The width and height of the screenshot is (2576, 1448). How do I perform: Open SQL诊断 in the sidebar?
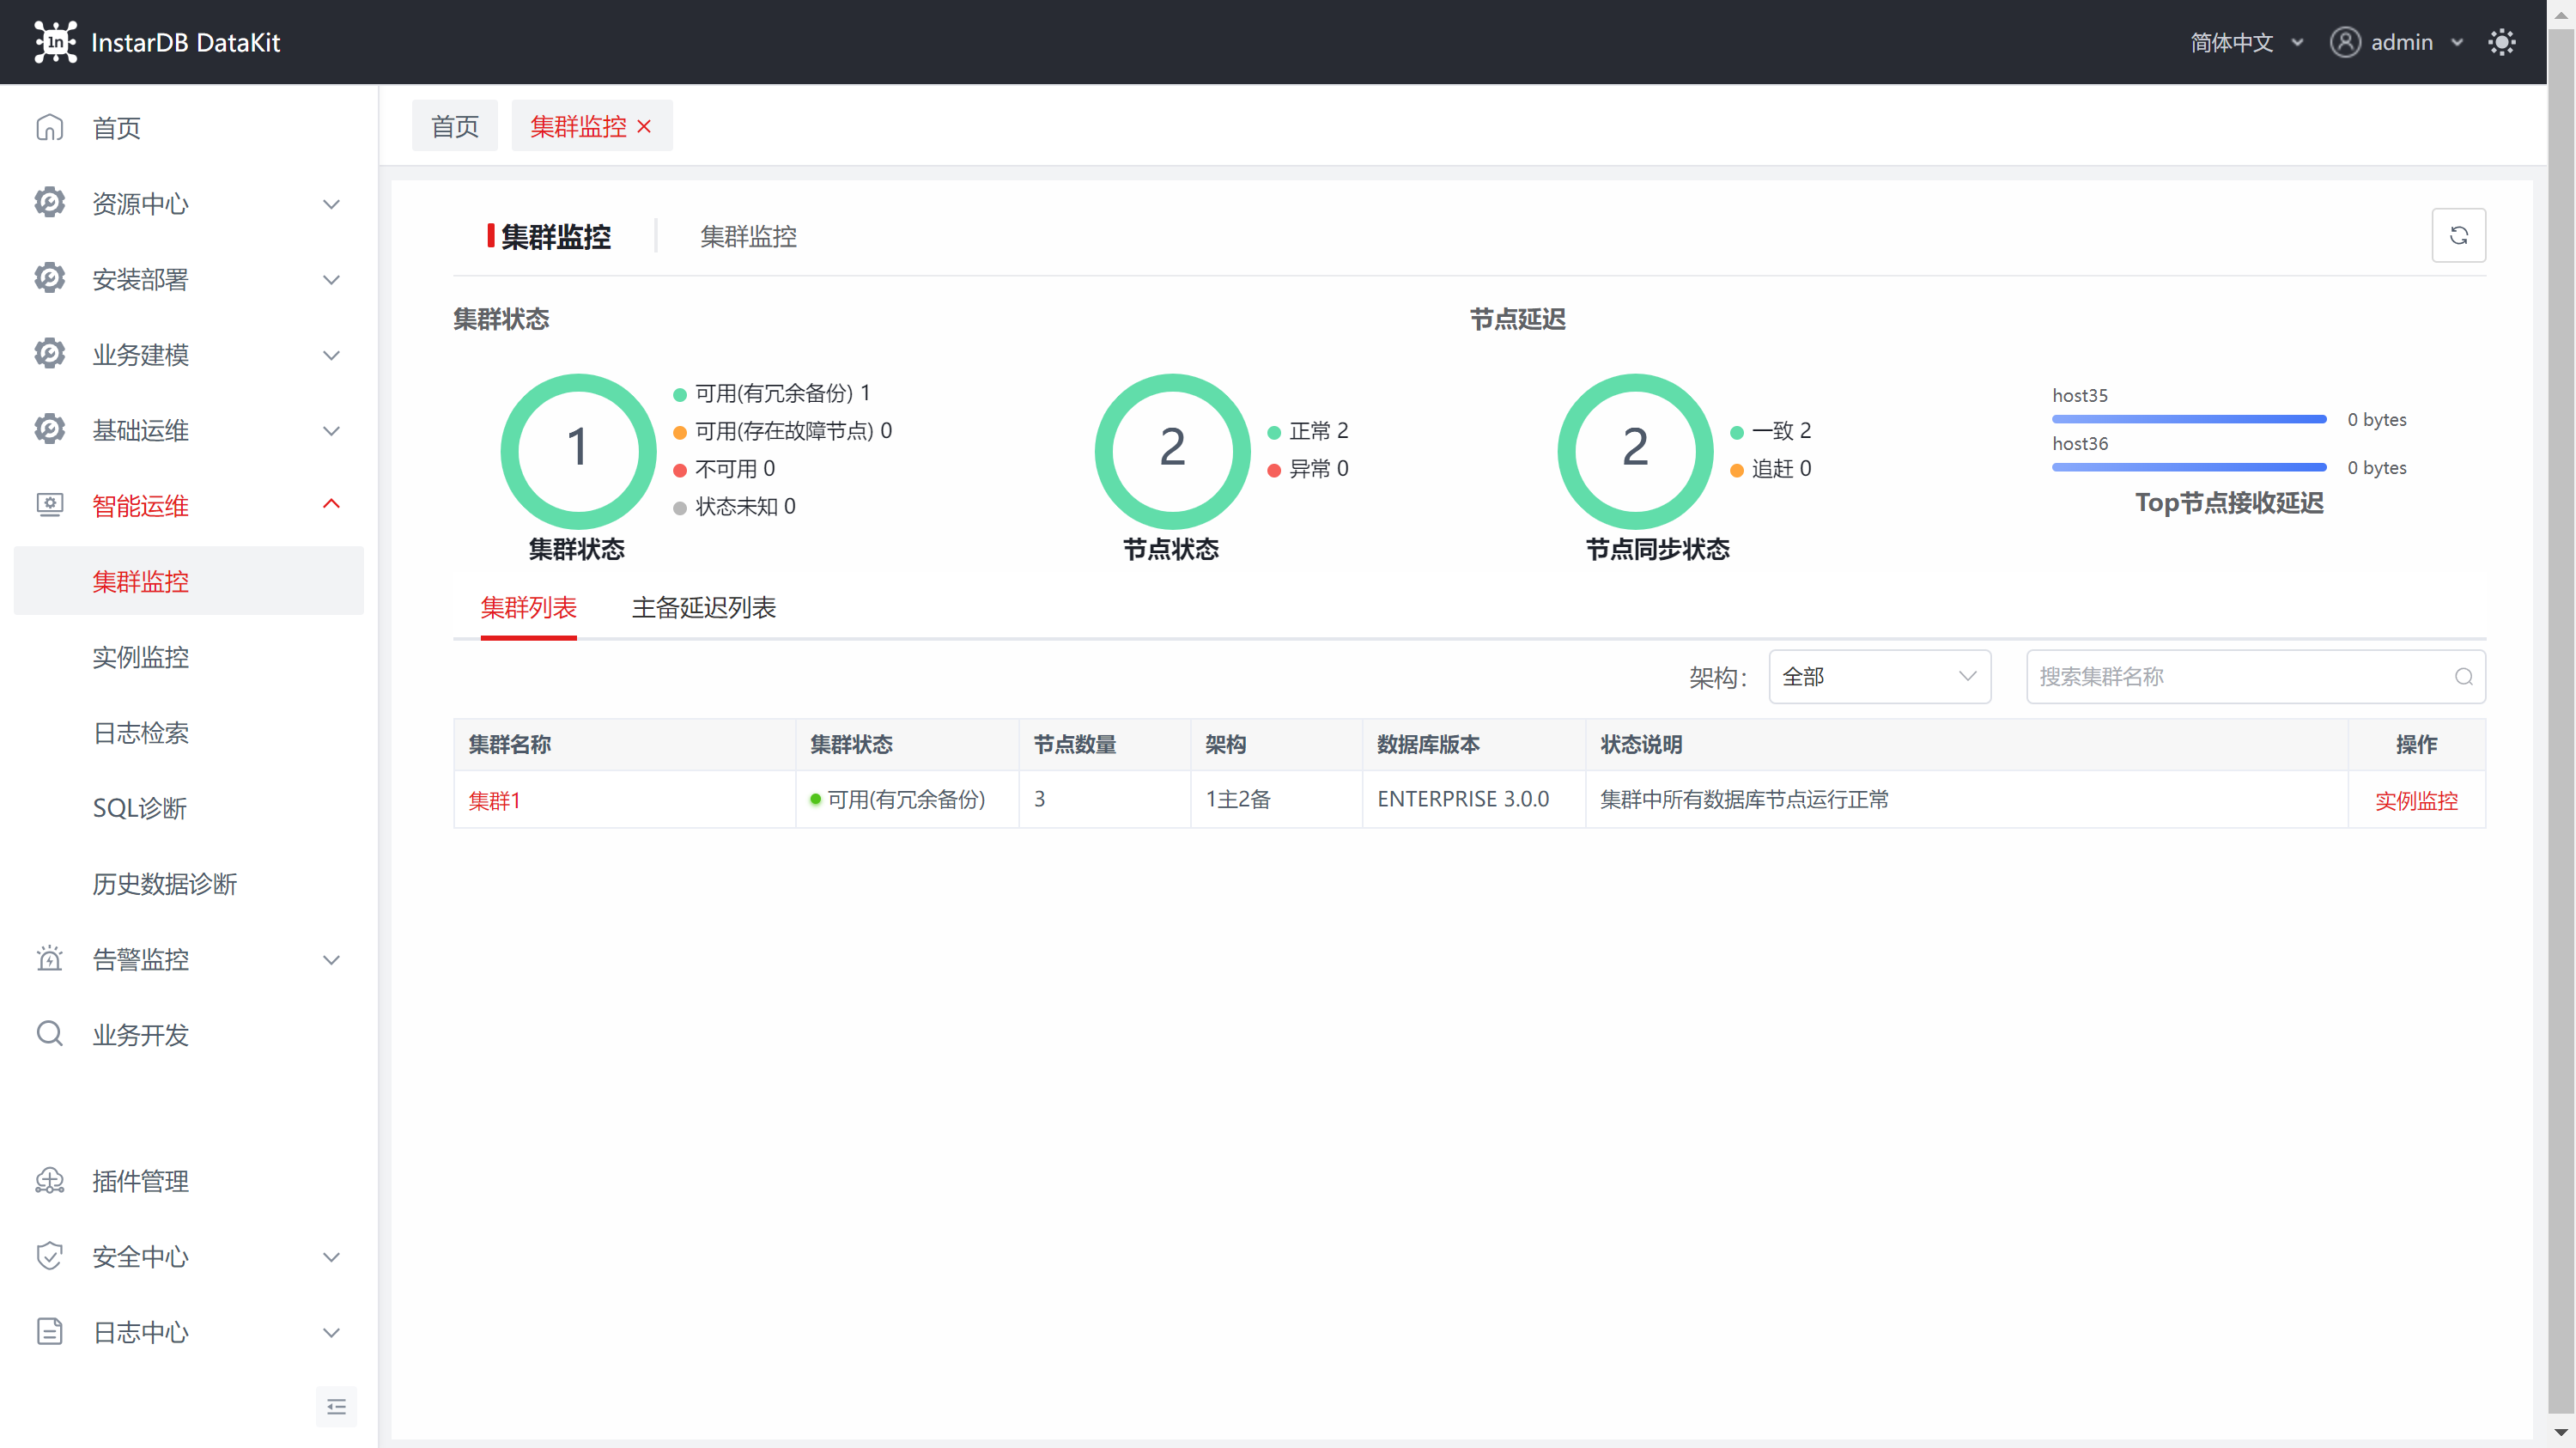(189, 808)
